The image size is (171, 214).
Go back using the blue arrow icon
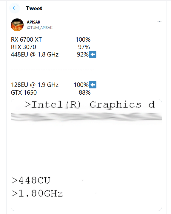[x=15, y=8]
